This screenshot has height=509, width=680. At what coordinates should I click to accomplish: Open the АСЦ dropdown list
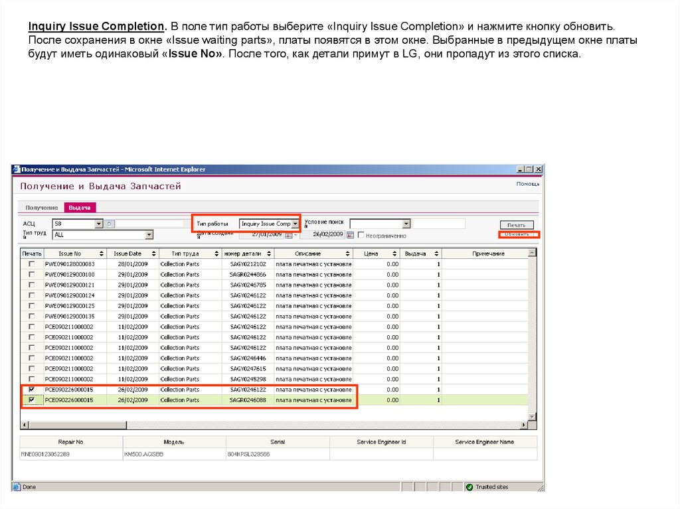(98, 224)
